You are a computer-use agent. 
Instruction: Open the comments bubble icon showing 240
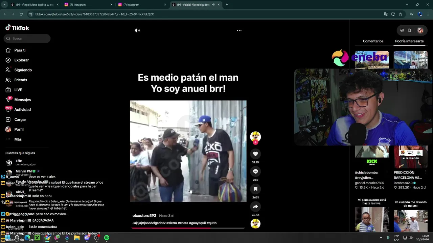[255, 171]
